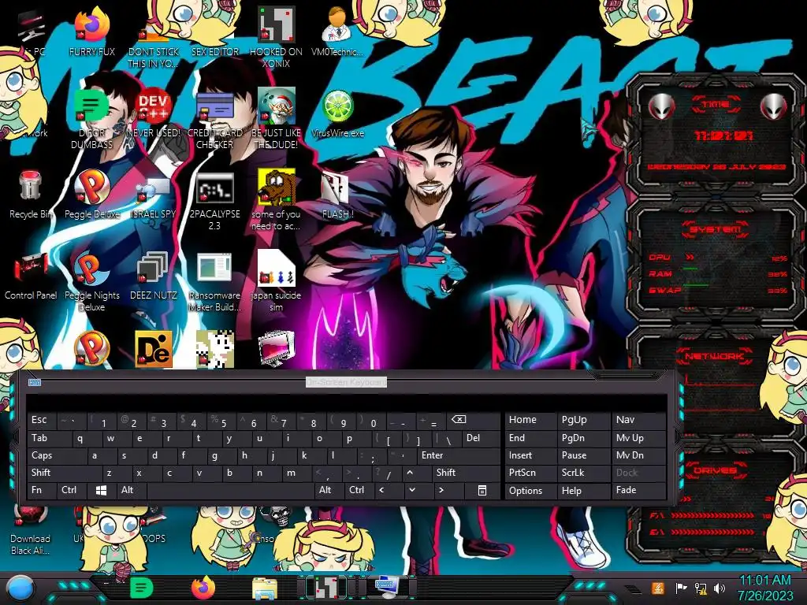
Task: Click the backspace key on the keyboard
Action: 474,421
